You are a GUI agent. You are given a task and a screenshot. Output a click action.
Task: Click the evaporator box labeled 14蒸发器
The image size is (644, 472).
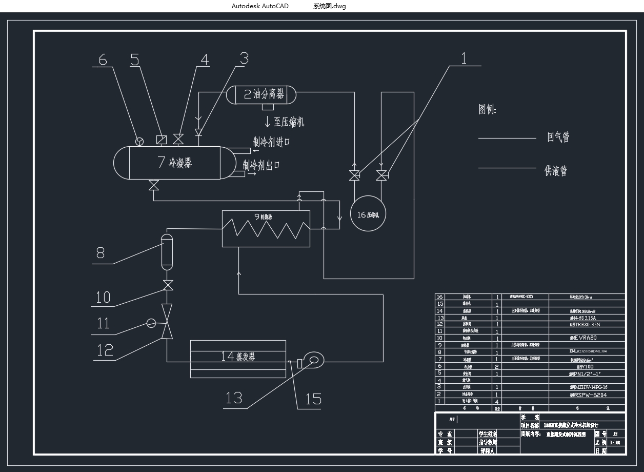(x=238, y=358)
